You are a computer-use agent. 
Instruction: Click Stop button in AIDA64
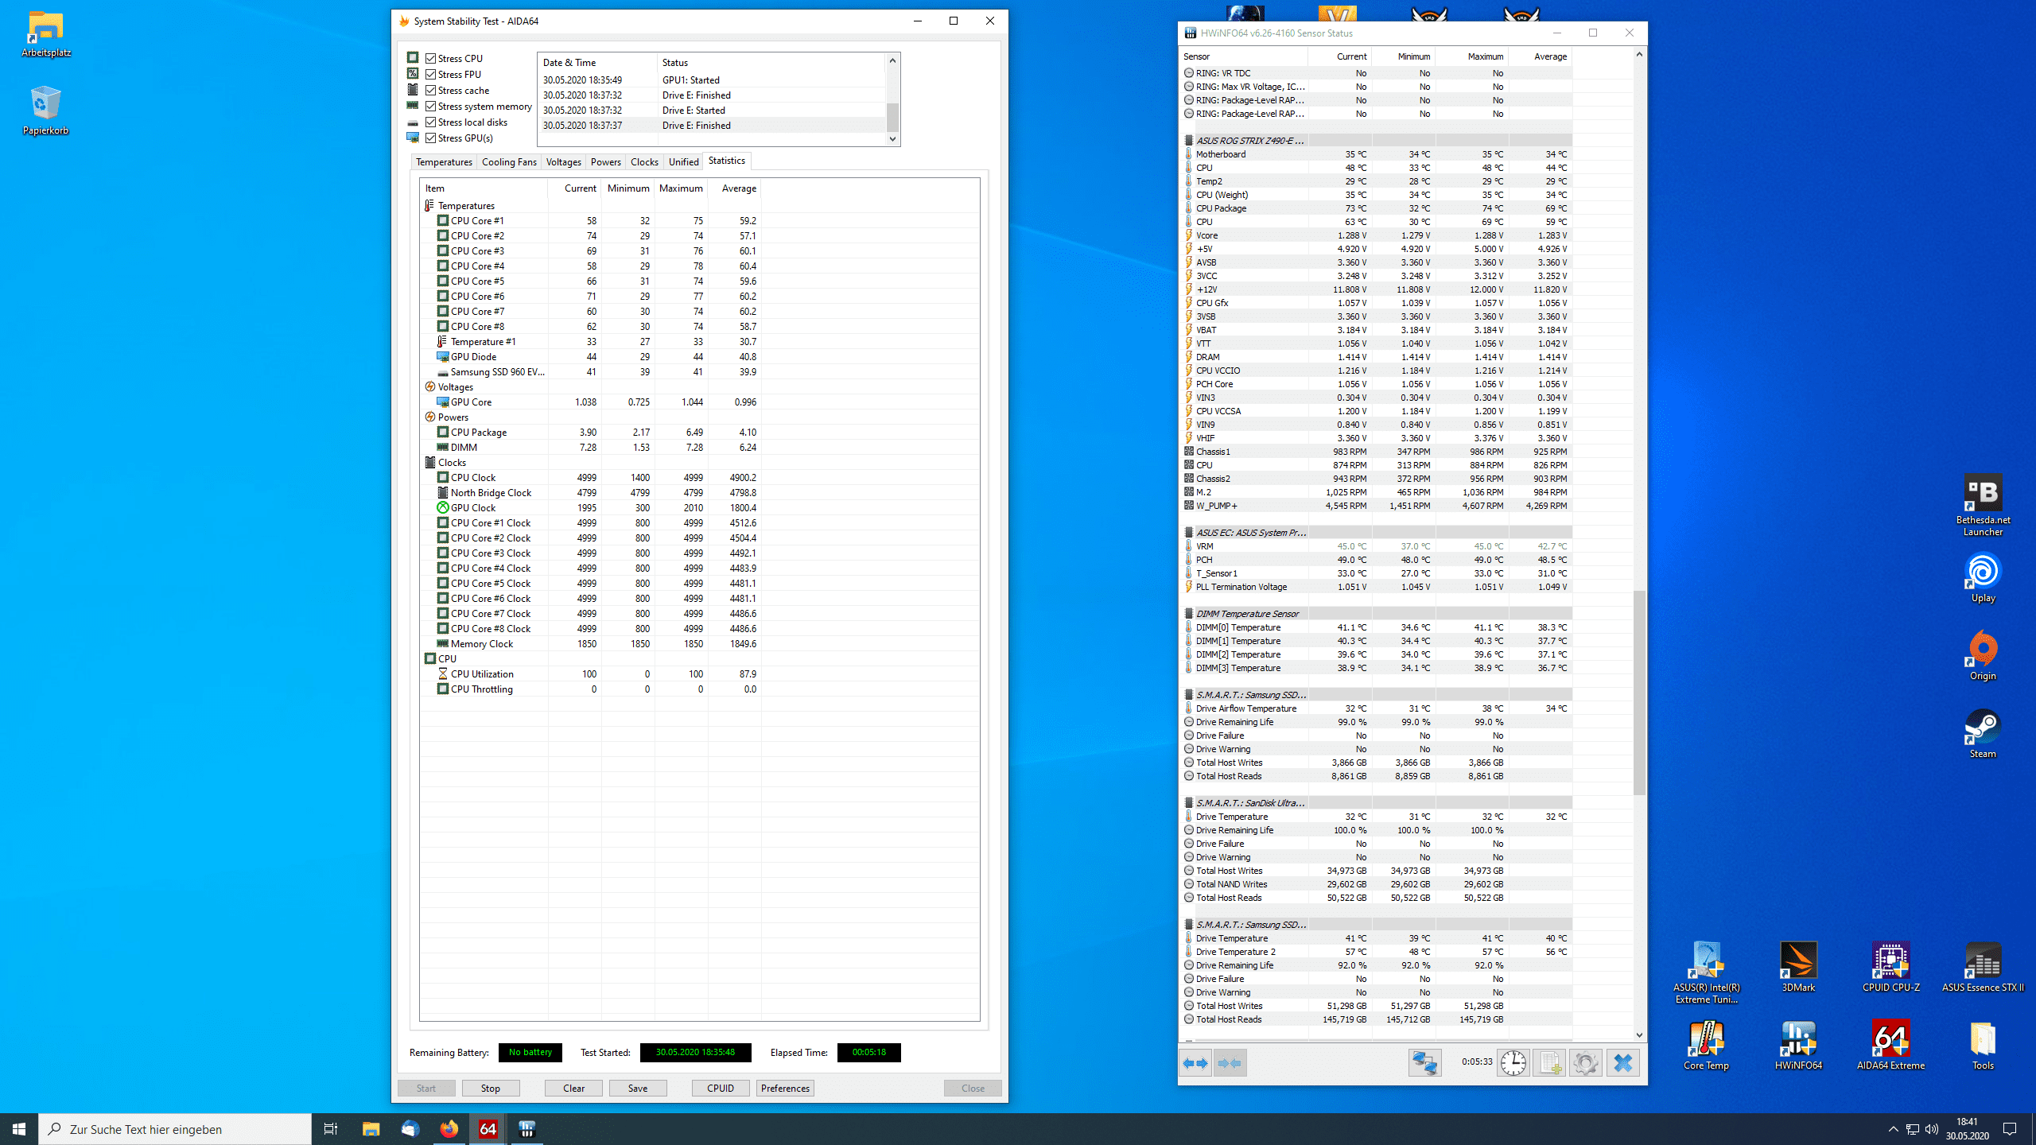pyautogui.click(x=491, y=1088)
